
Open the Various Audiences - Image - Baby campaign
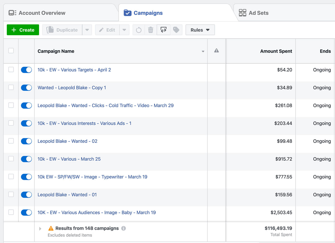click(x=97, y=213)
